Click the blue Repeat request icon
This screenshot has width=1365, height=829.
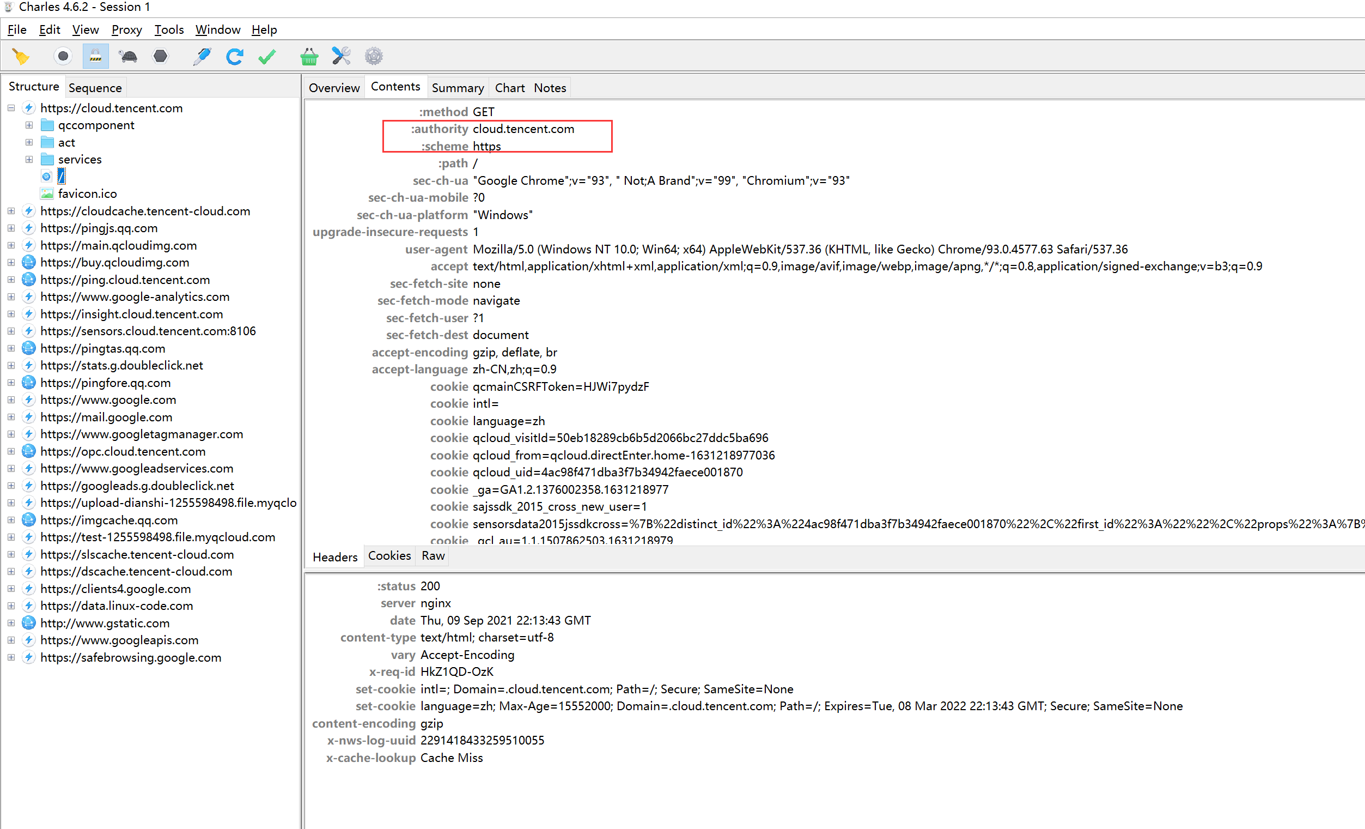pyautogui.click(x=235, y=56)
